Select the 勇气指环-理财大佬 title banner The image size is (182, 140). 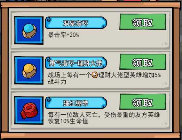coord(76,63)
